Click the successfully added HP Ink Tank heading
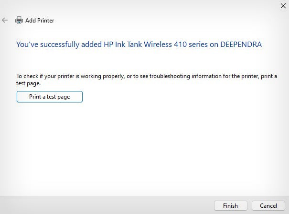 (x=139, y=45)
